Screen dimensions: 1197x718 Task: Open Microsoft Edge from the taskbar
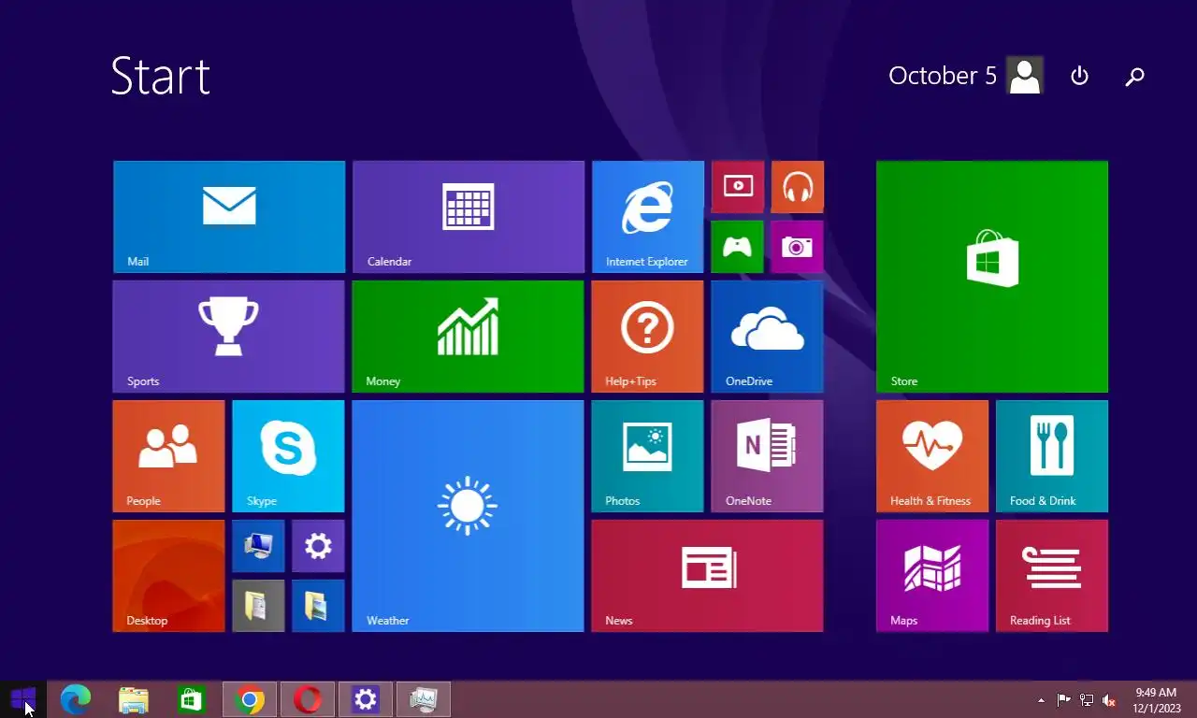click(76, 699)
